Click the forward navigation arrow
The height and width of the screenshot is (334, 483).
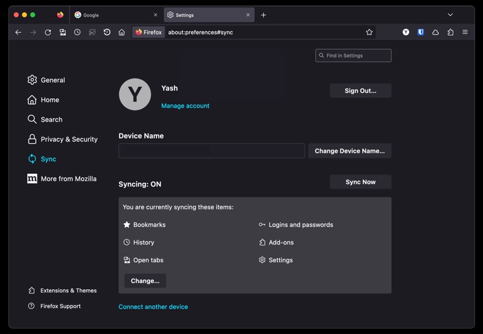tap(33, 33)
